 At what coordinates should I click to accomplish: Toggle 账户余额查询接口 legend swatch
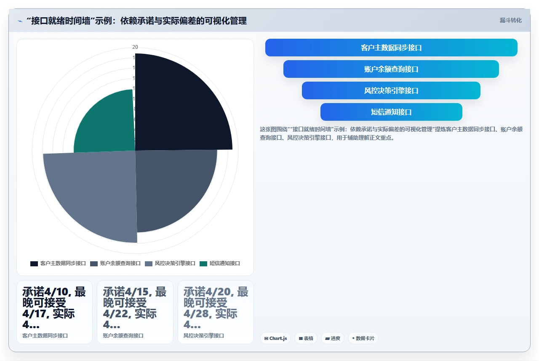click(94, 263)
